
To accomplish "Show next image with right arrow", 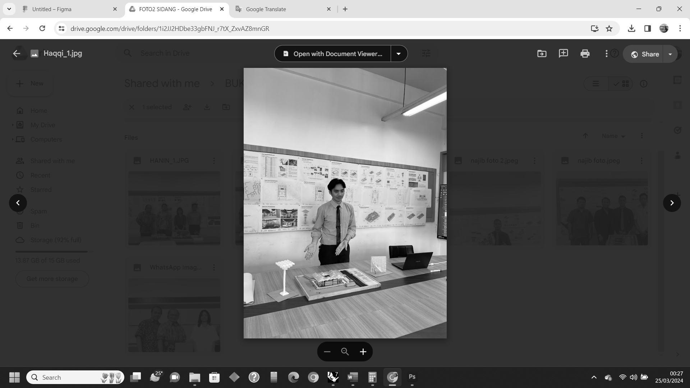I will pyautogui.click(x=672, y=203).
